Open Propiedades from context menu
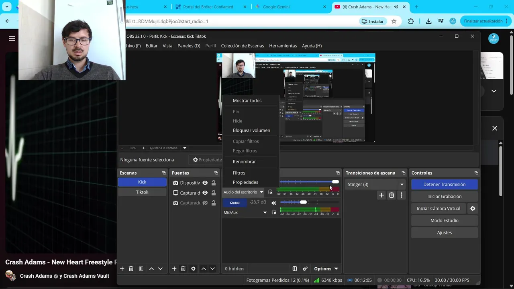The height and width of the screenshot is (289, 514). click(245, 182)
